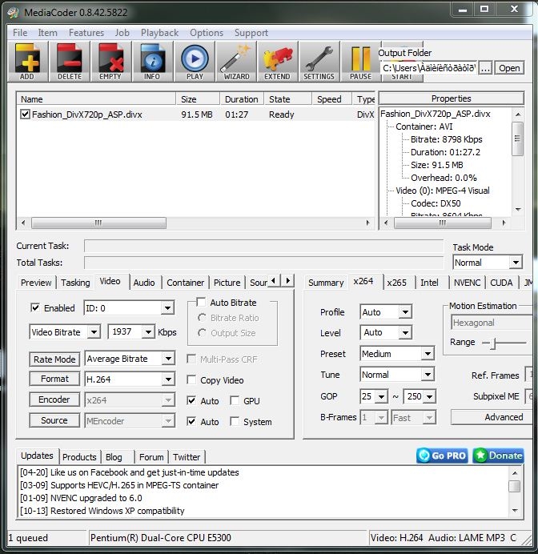Select the Container: AVI tree item
This screenshot has width=538, height=554.
coord(424,126)
